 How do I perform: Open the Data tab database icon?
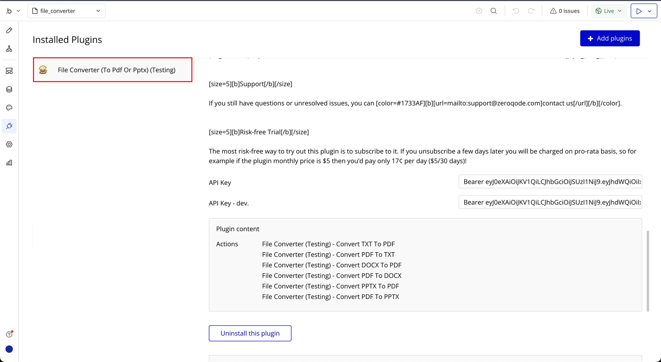9,89
